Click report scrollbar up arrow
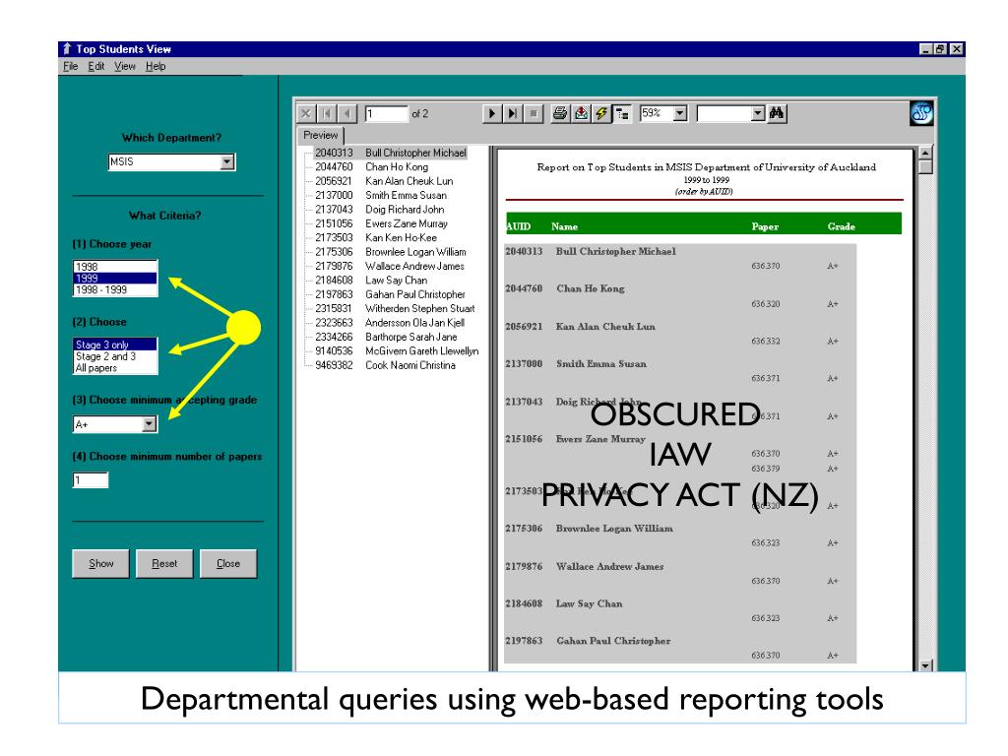 925,153
